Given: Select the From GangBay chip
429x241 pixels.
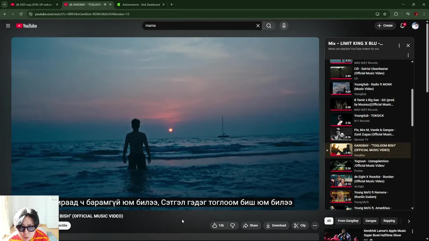Looking at the screenshot, I should pyautogui.click(x=348, y=221).
